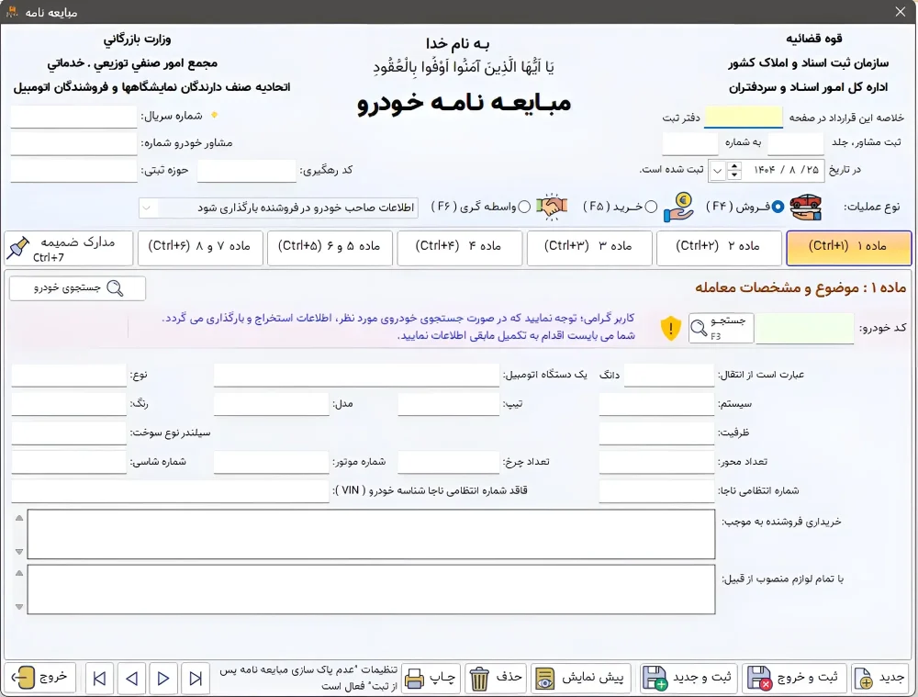
Task: Select the خرید (F5) radio option
Action: click(x=651, y=207)
